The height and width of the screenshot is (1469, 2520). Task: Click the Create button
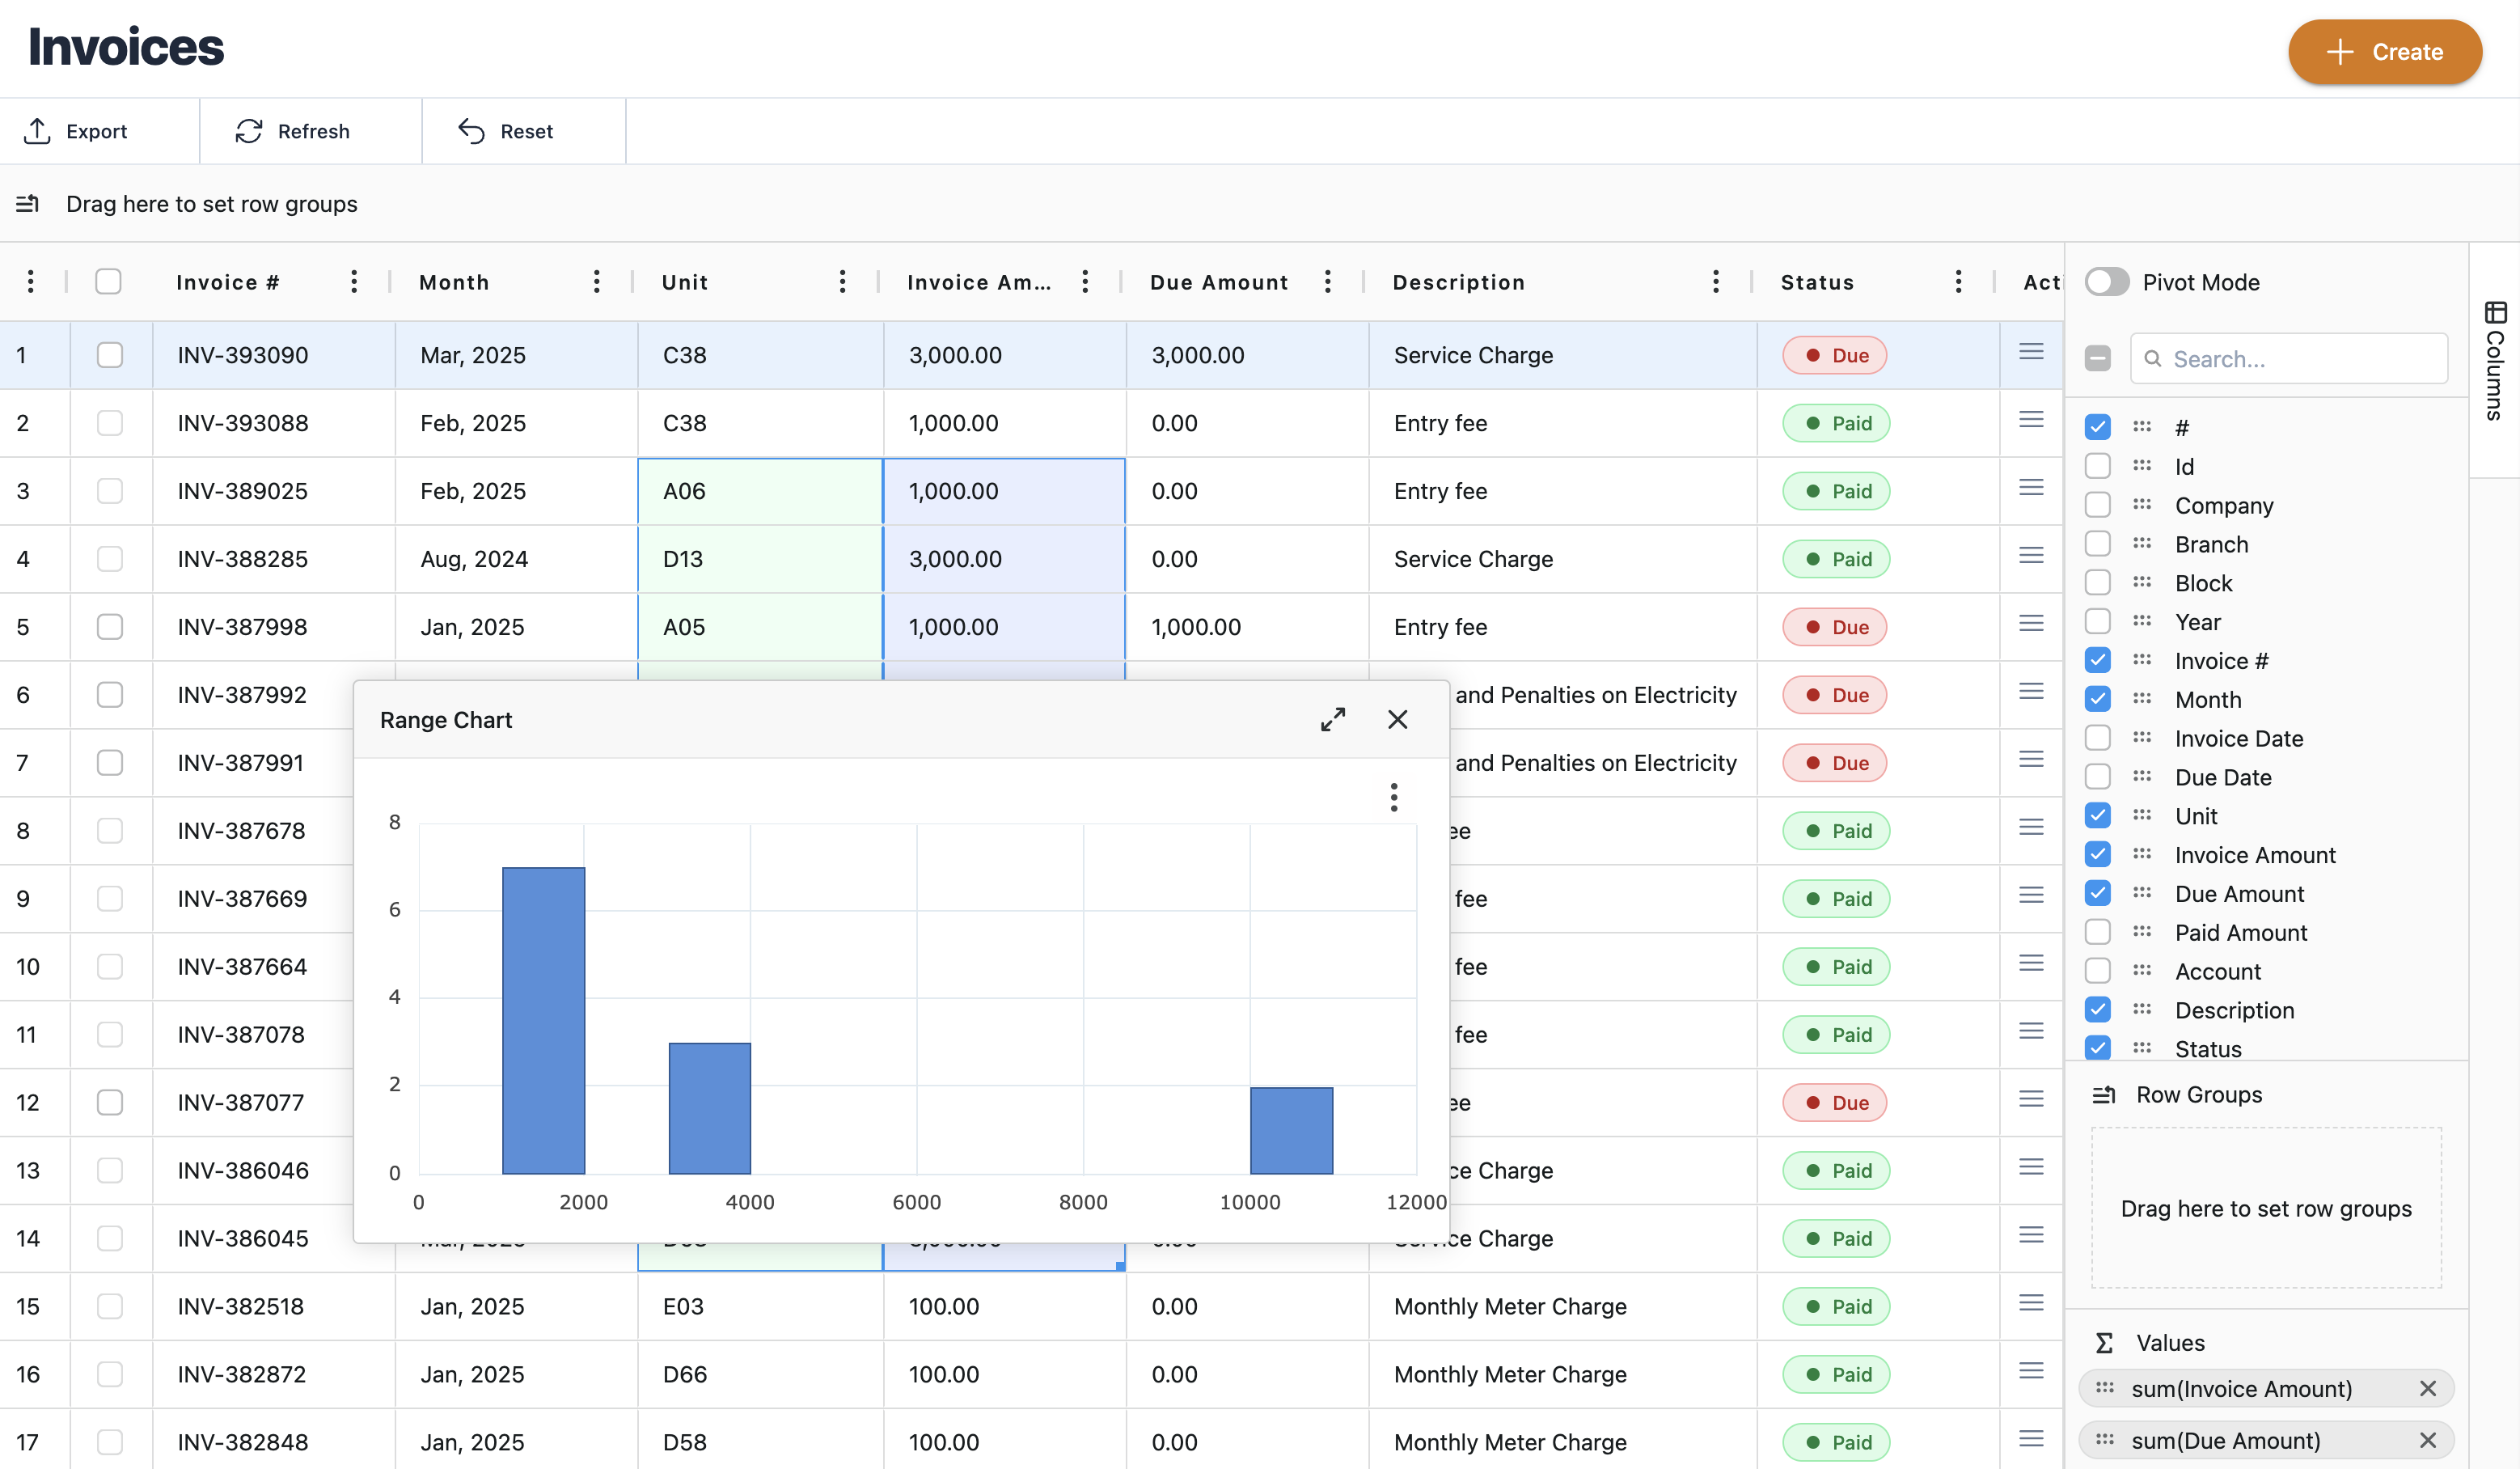(2384, 52)
